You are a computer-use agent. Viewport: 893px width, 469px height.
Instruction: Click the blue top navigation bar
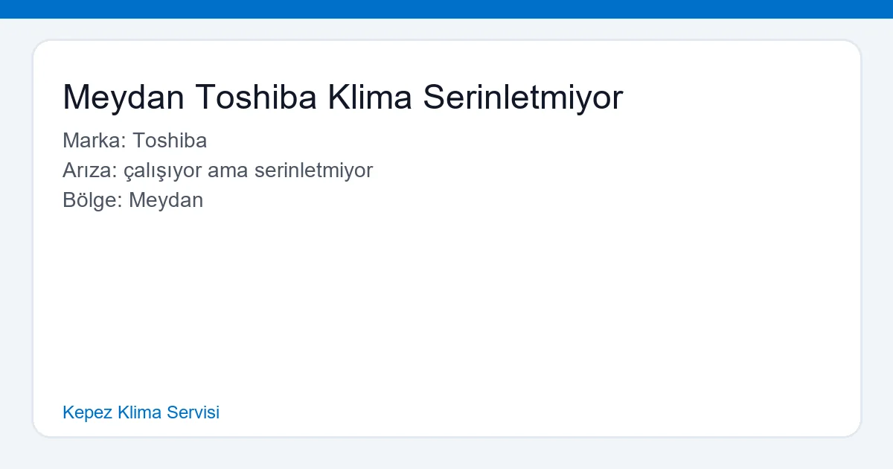446,10
